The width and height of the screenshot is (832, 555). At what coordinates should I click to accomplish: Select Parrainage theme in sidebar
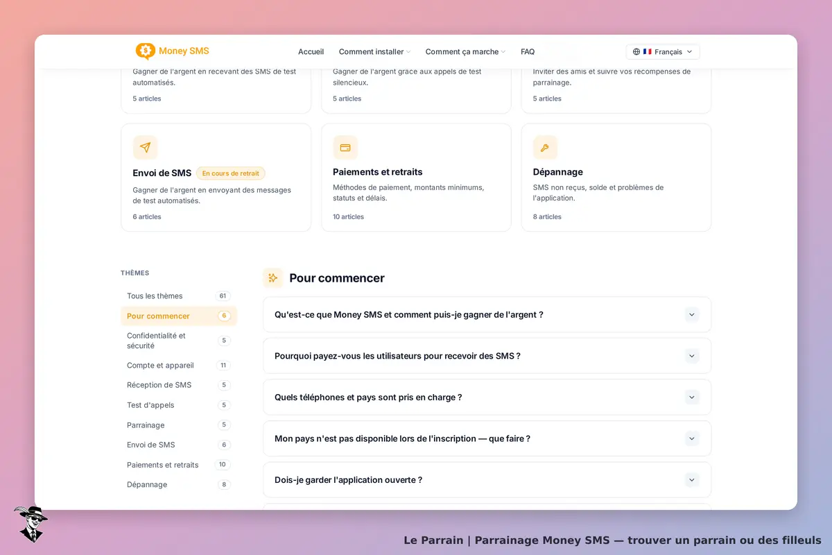(x=179, y=425)
